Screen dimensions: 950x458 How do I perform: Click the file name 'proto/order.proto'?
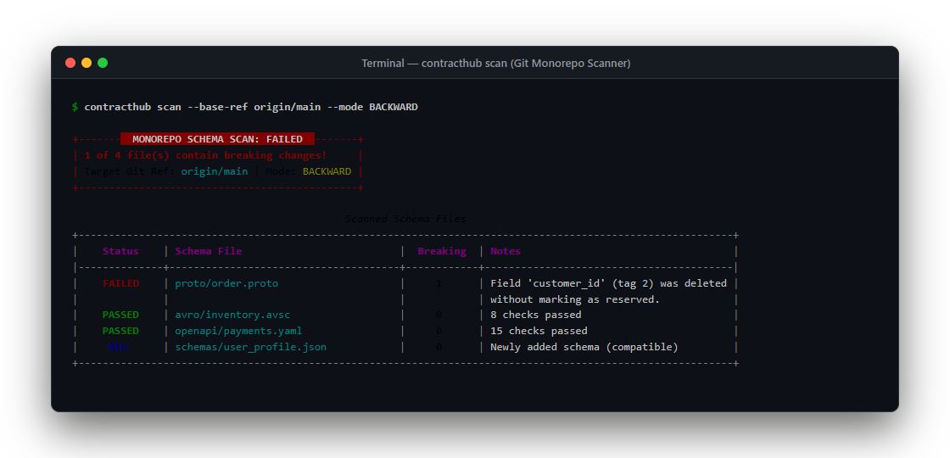(226, 283)
